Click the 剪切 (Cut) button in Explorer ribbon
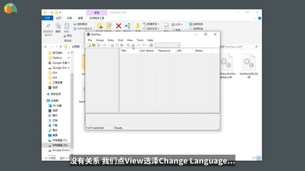 click(68, 36)
